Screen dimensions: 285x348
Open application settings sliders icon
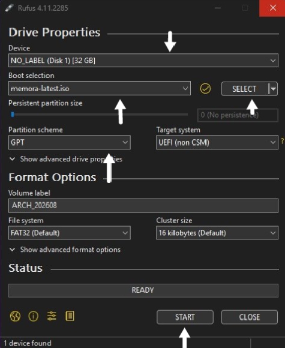(x=52, y=316)
